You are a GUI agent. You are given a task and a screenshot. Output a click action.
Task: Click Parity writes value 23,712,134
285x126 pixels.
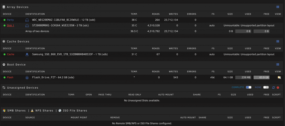pyautogui.click(x=171, y=20)
